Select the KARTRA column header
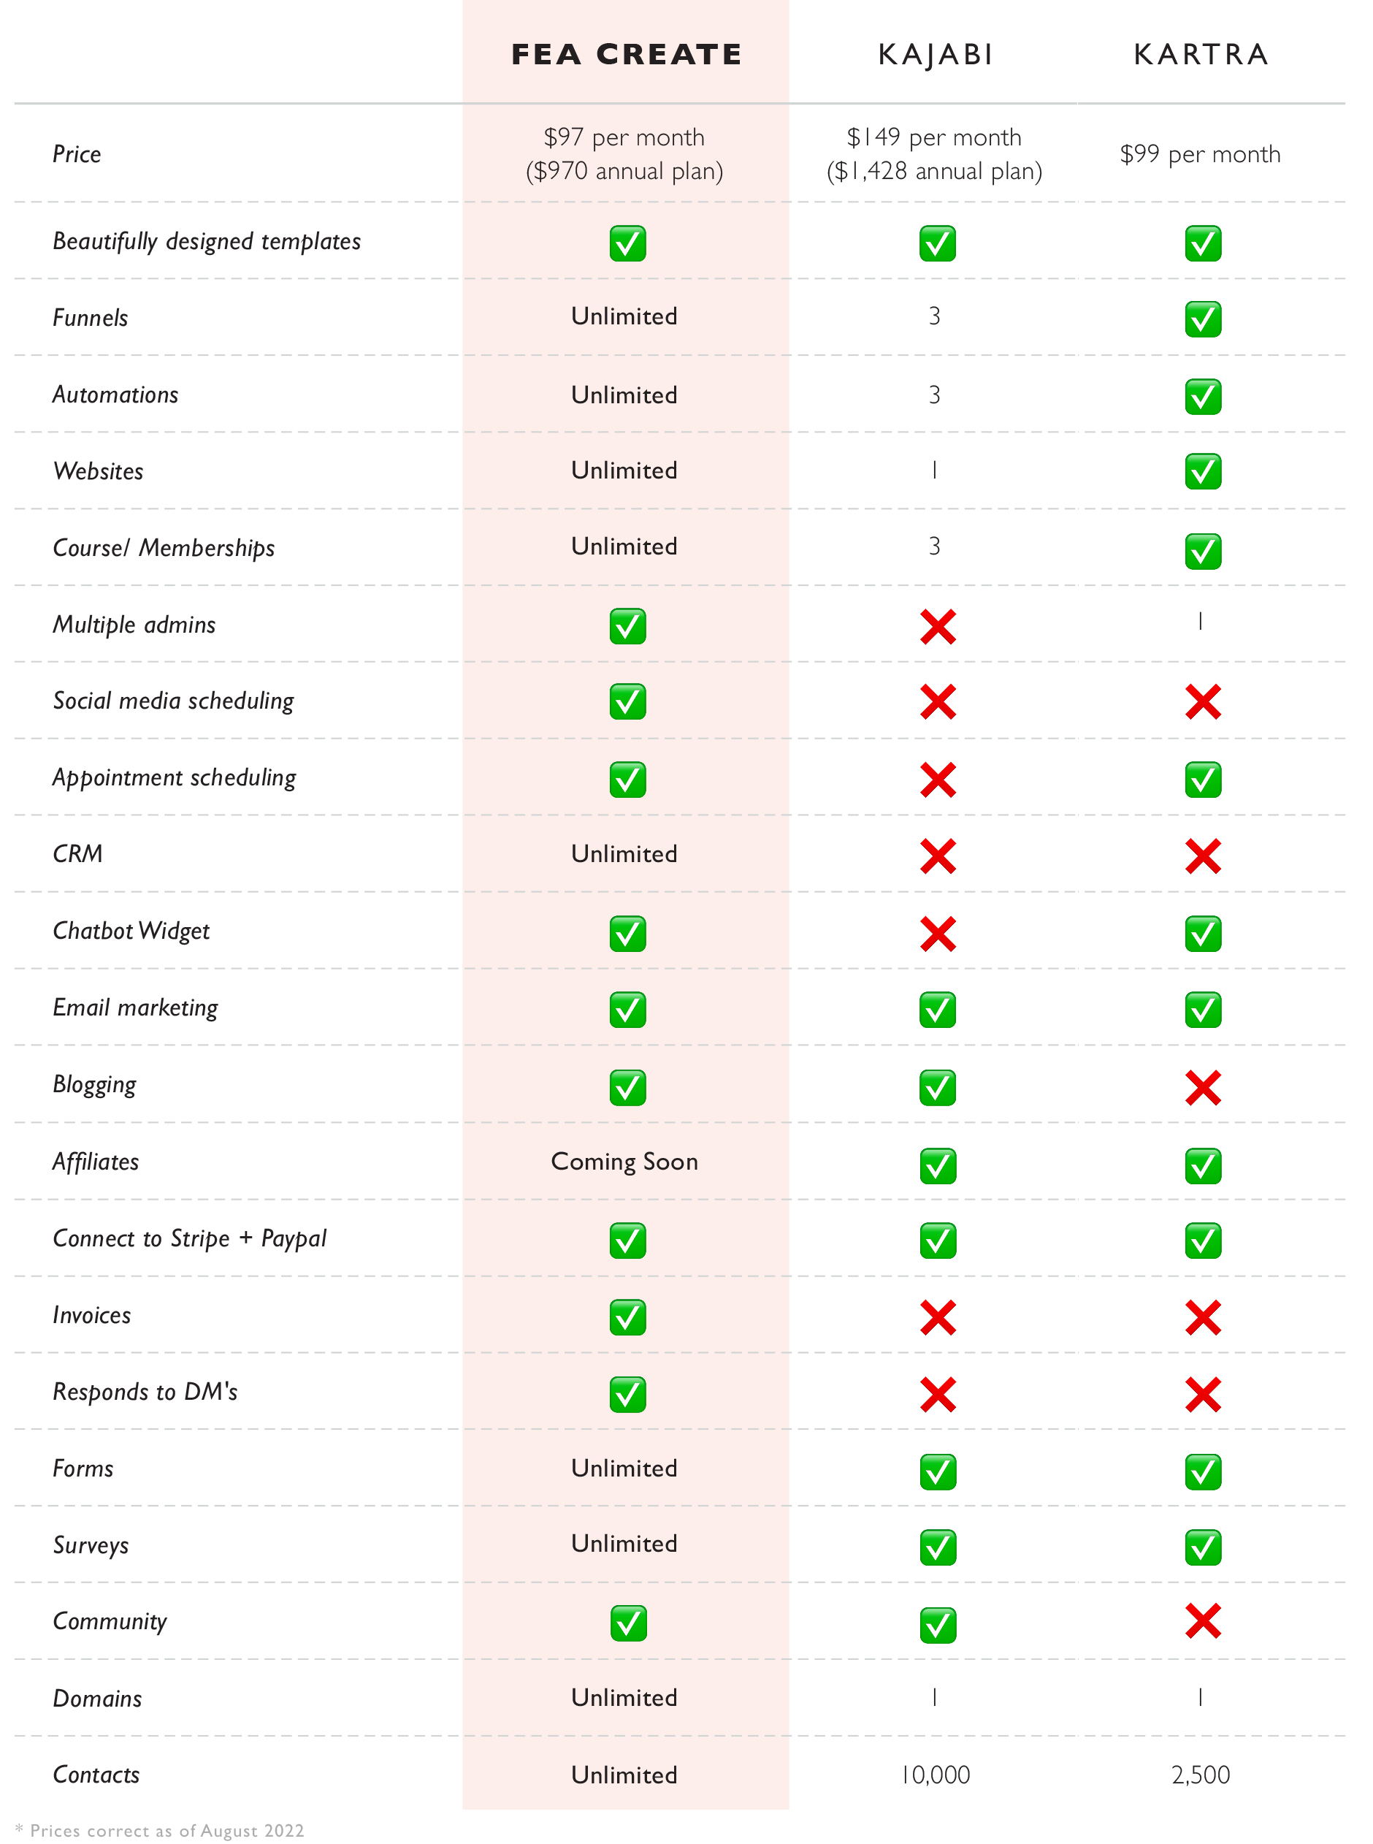 coord(1201,54)
